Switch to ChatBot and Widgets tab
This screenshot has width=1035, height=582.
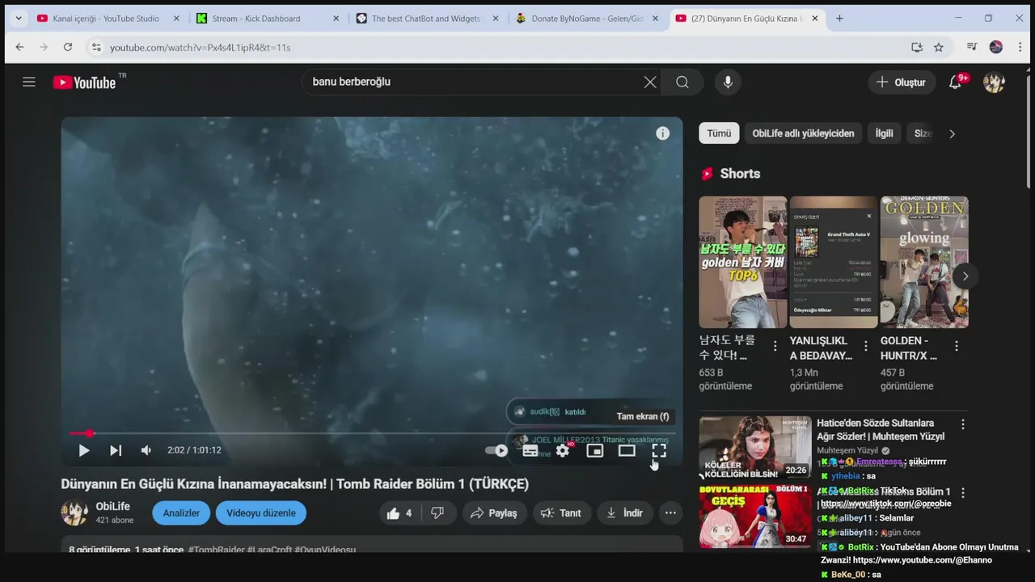click(x=427, y=19)
